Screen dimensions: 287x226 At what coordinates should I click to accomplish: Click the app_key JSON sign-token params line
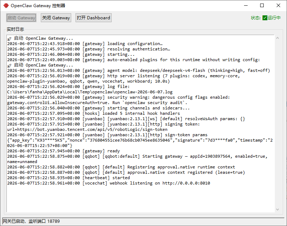click(x=140, y=143)
